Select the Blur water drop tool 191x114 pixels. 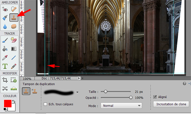(x=5, y=26)
